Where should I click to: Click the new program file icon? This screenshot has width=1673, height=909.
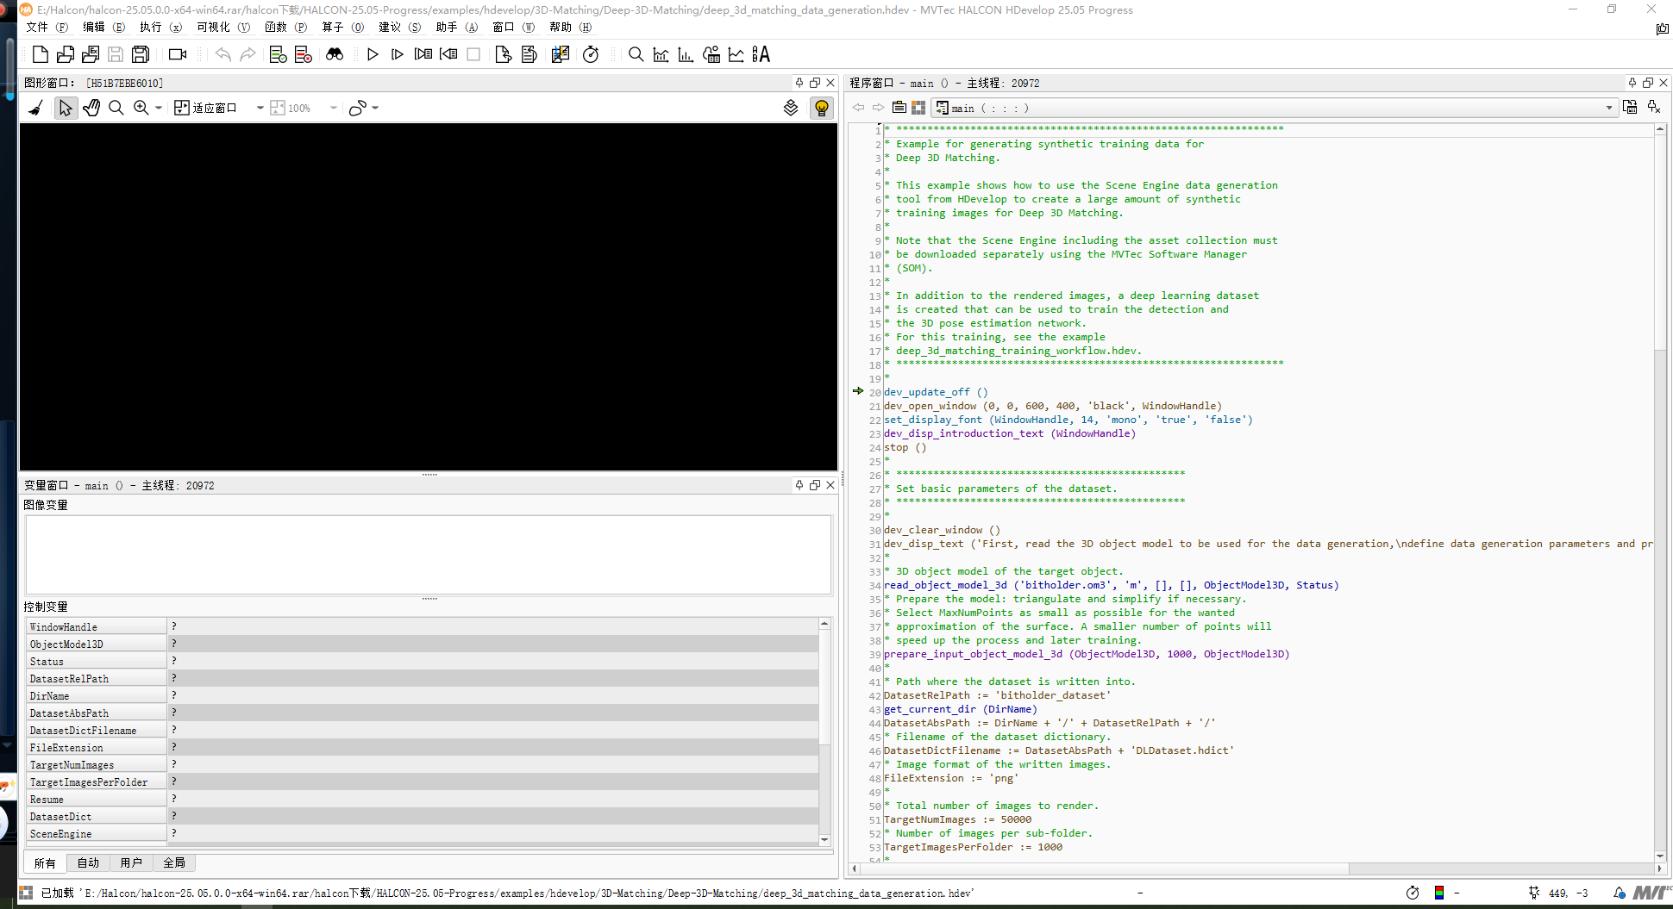pos(40,54)
